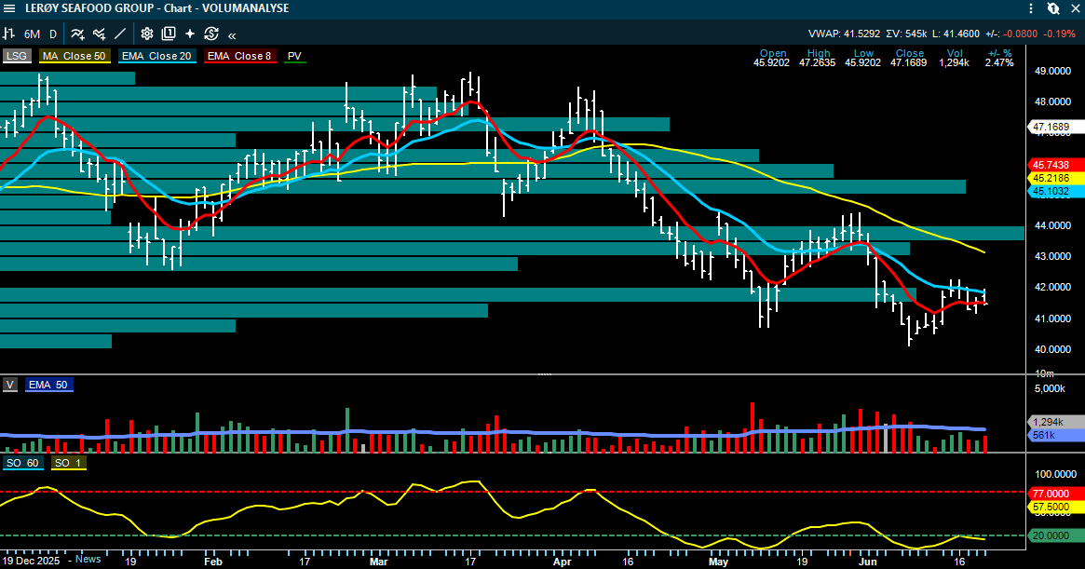
Task: Close the chart window
Action: (1074, 8)
